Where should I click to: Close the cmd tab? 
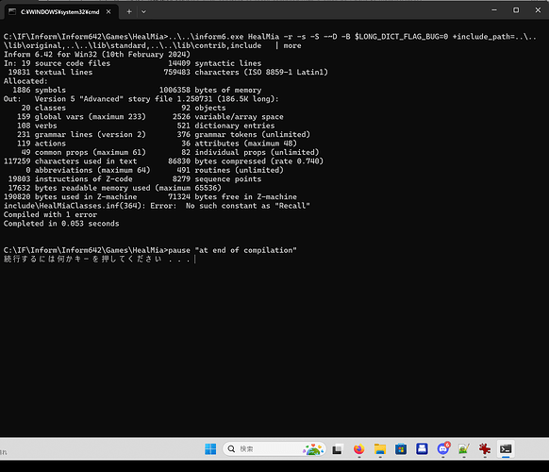click(x=108, y=11)
